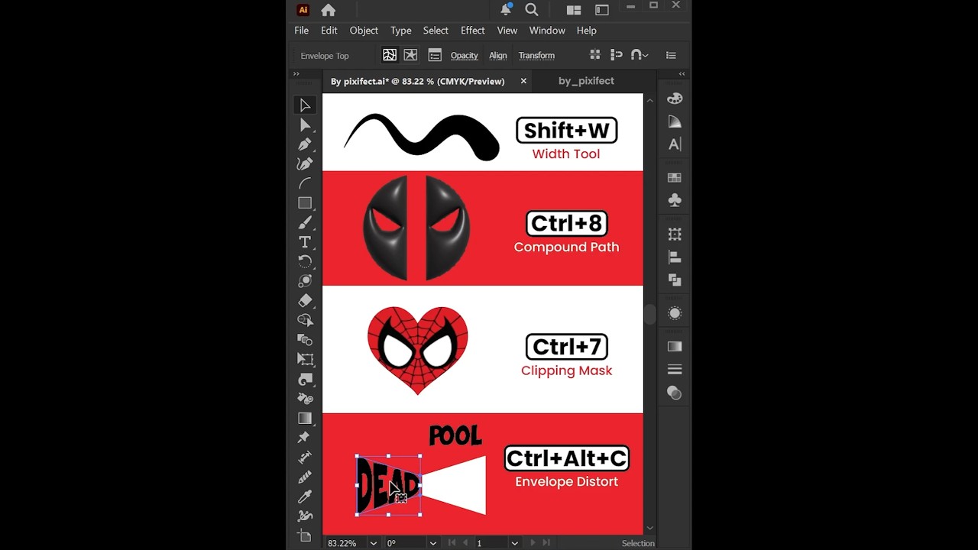The height and width of the screenshot is (550, 978).
Task: Select the Selection tool arrow
Action: tap(305, 105)
